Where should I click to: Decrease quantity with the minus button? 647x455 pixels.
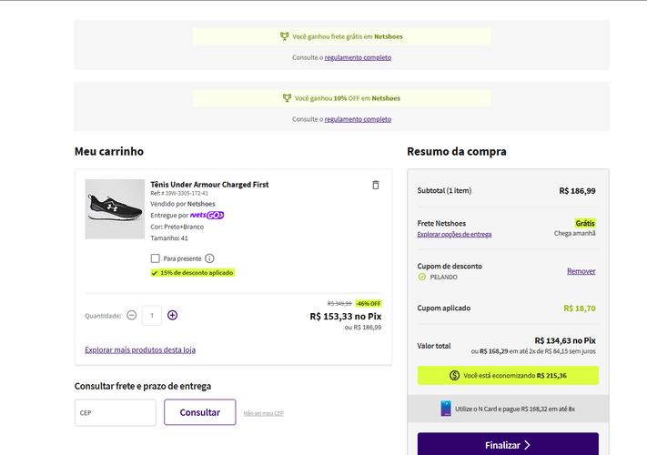pos(132,315)
